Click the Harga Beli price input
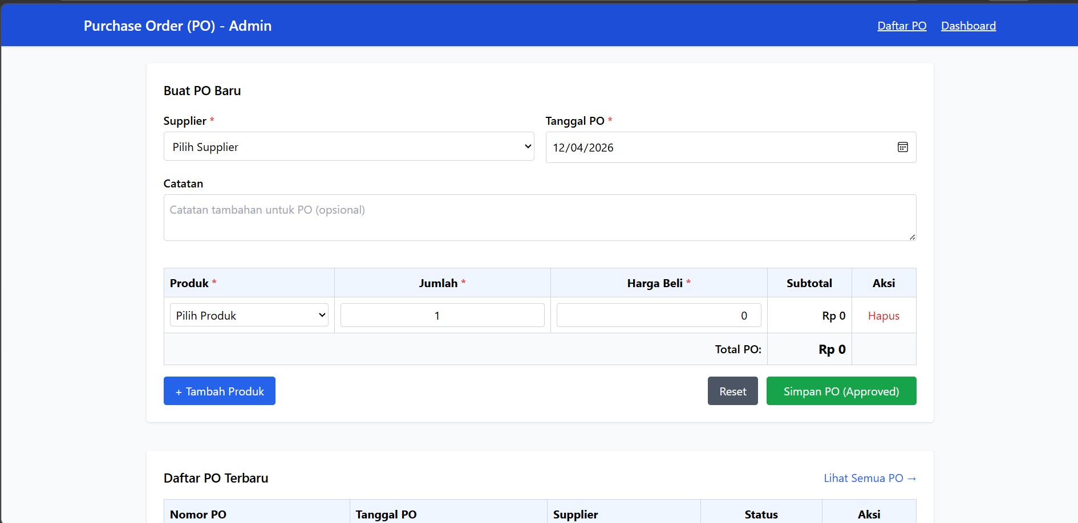Viewport: 1078px width, 523px height. point(658,316)
